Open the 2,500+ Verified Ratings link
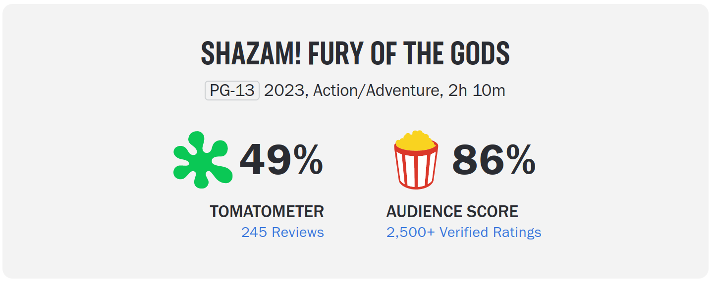 (x=464, y=232)
